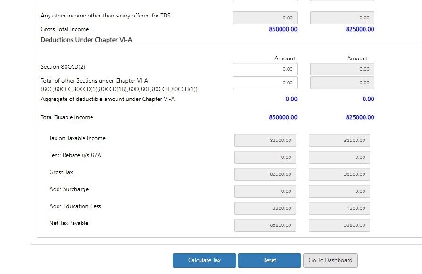
Task: Select first Surcharge amount field
Action: pyautogui.click(x=265, y=191)
